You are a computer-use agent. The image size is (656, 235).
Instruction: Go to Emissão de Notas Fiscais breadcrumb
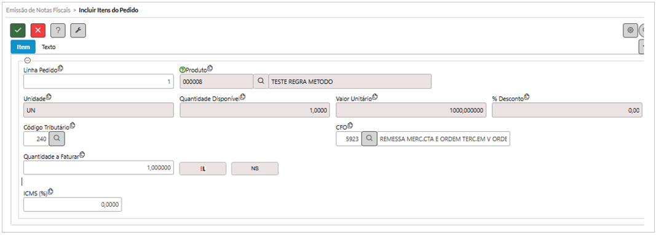click(38, 10)
